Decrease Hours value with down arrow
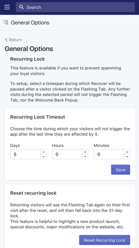This screenshot has width=139, height=248. [x=85, y=157]
